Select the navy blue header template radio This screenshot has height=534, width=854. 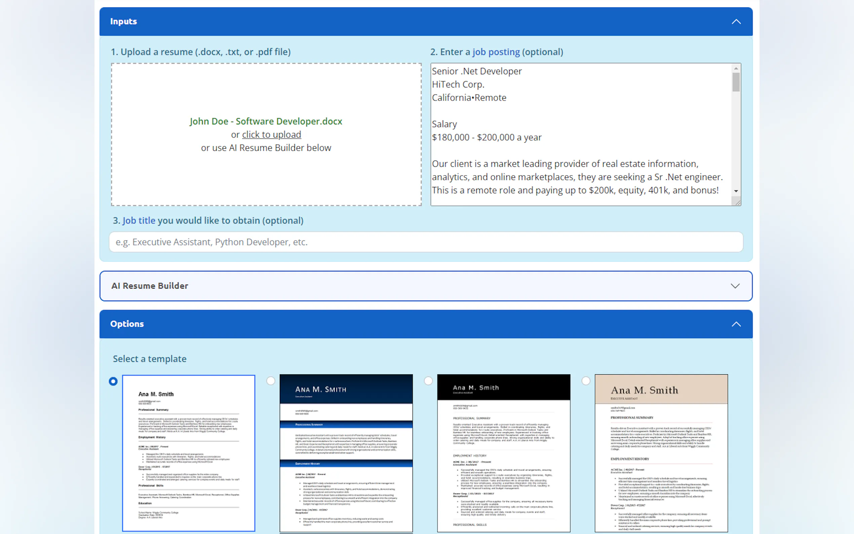(x=271, y=381)
